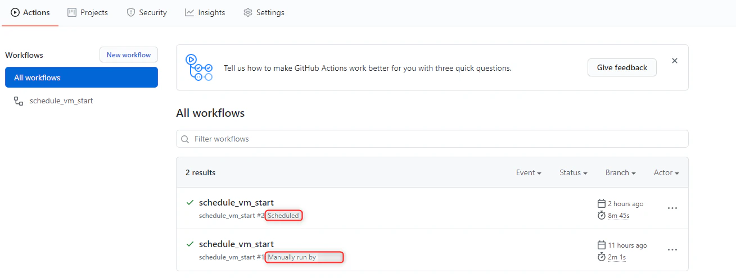The width and height of the screenshot is (736, 278).
Task: Click the stopwatch icon beside 8m 45s
Action: (x=601, y=215)
